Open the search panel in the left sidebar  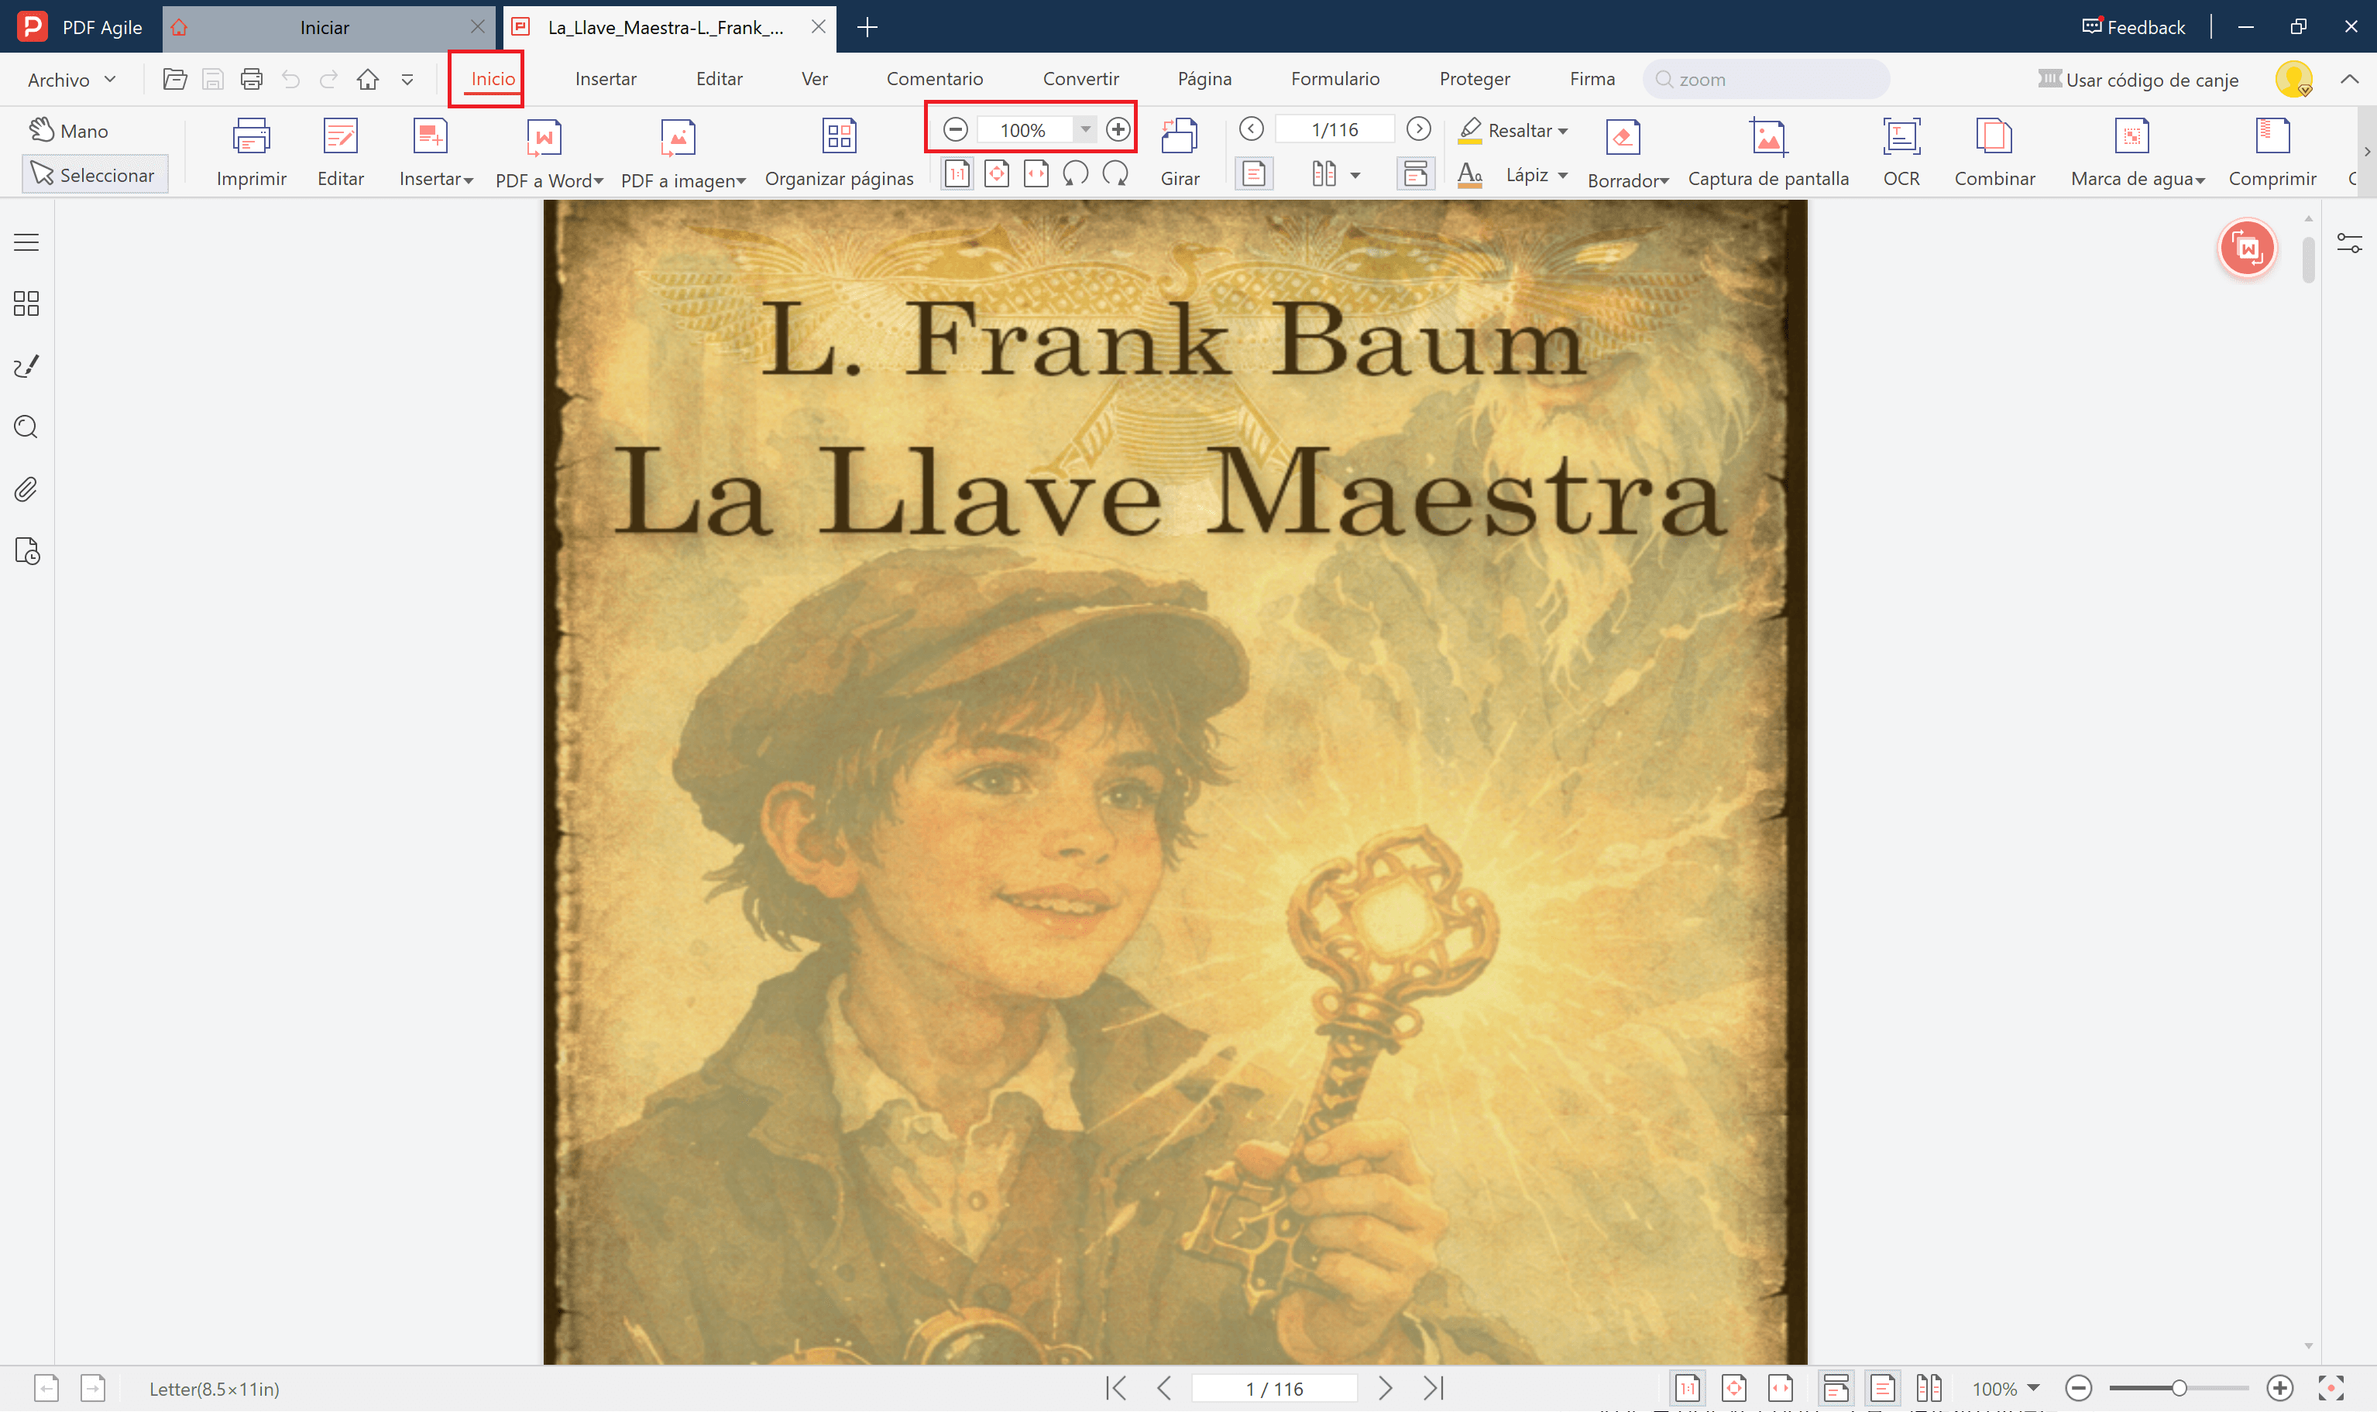(x=26, y=427)
